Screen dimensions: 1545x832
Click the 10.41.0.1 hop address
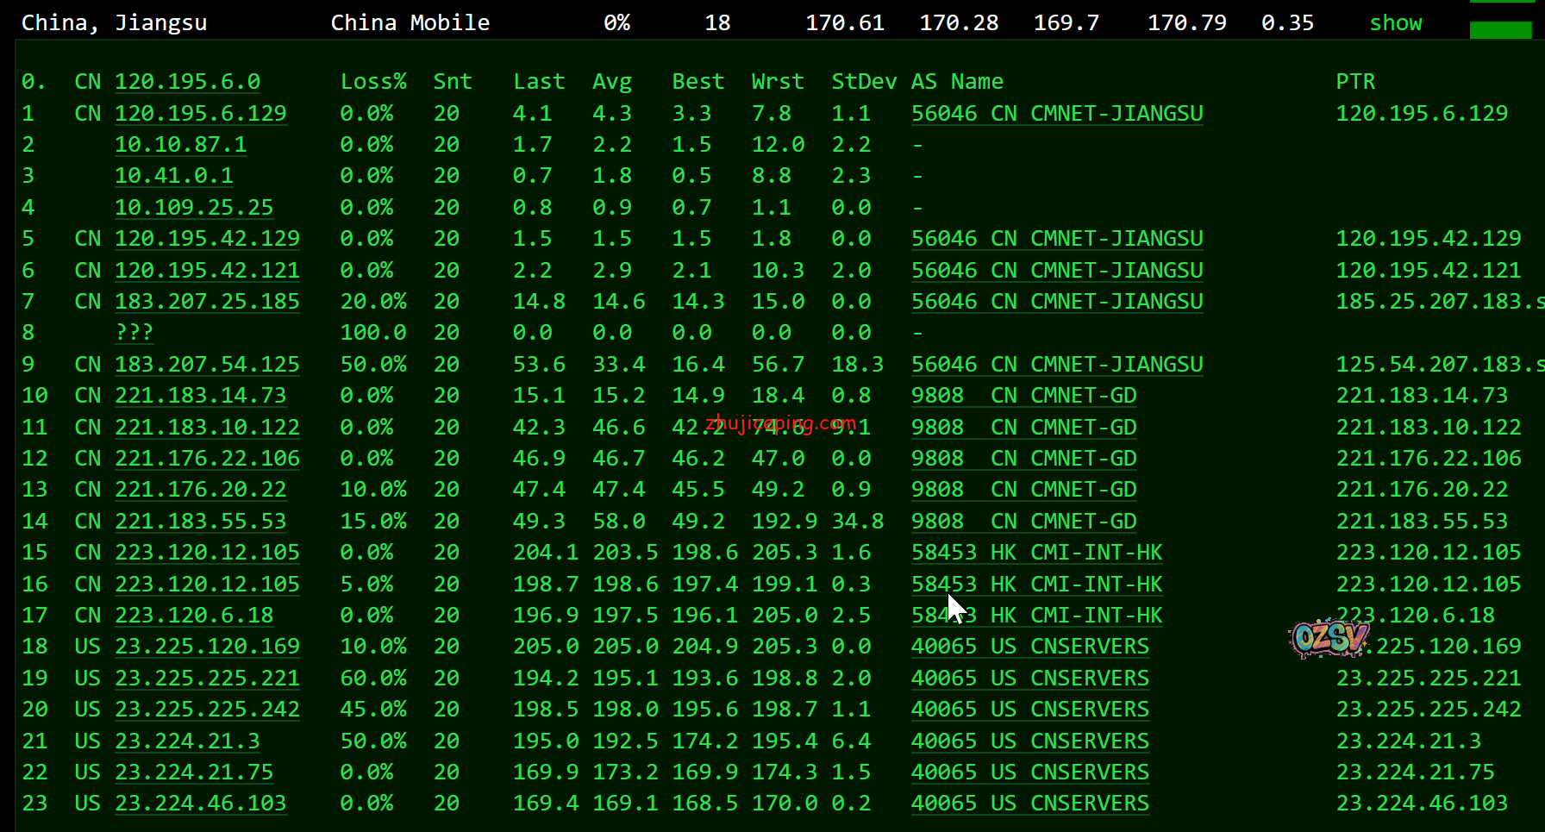click(173, 176)
